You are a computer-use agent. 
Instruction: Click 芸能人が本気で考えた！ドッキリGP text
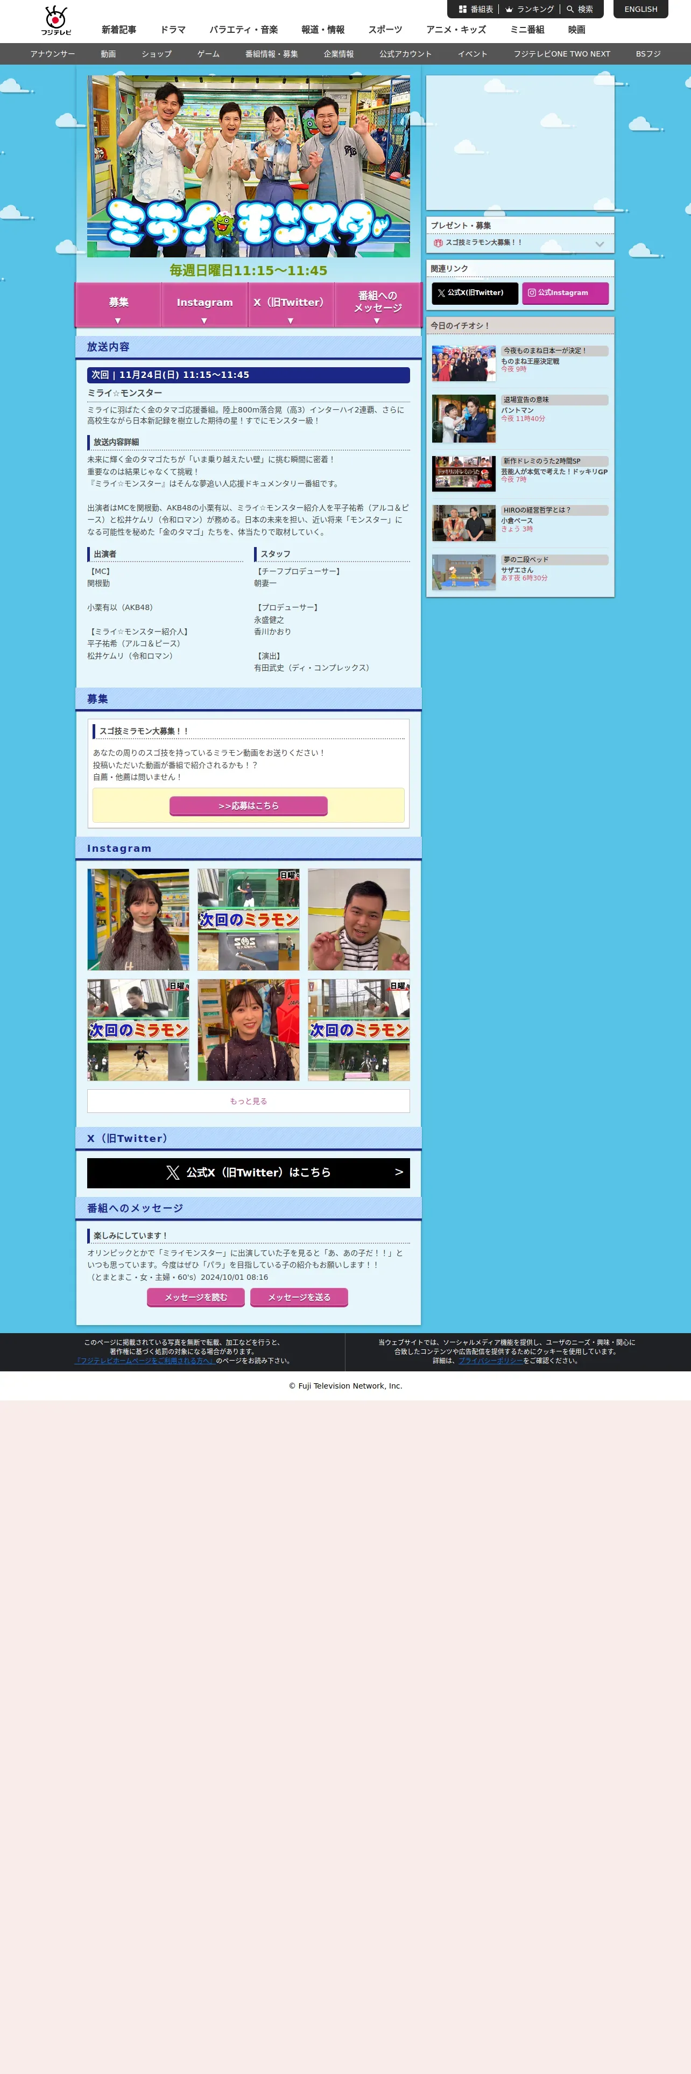554,472
